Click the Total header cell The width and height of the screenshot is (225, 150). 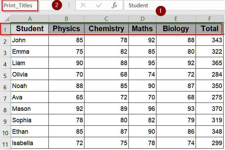click(x=209, y=29)
